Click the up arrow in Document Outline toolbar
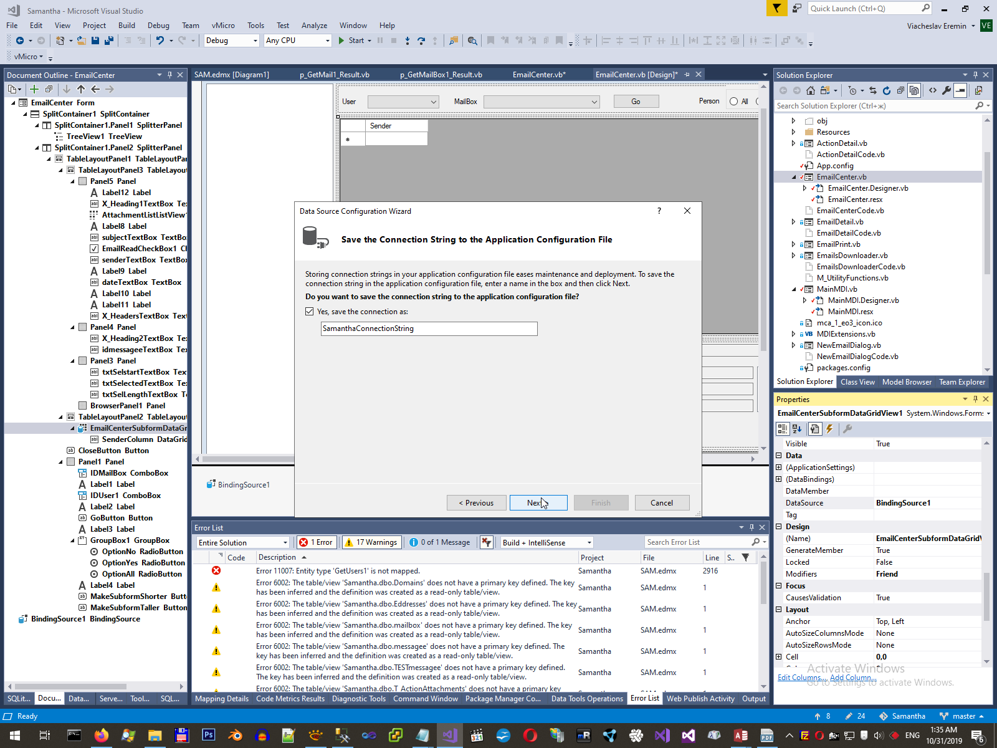Screen dimensions: 997x748 [81, 89]
